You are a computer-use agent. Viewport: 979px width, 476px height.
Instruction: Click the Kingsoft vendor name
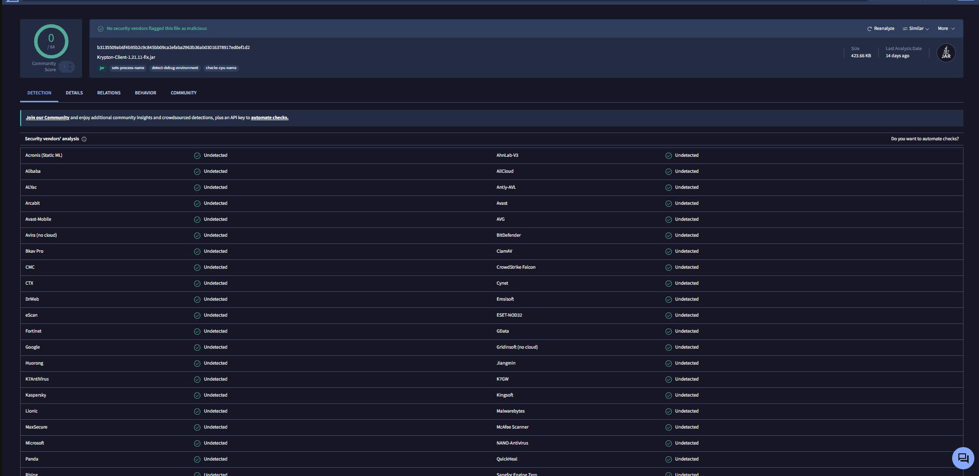click(x=505, y=395)
